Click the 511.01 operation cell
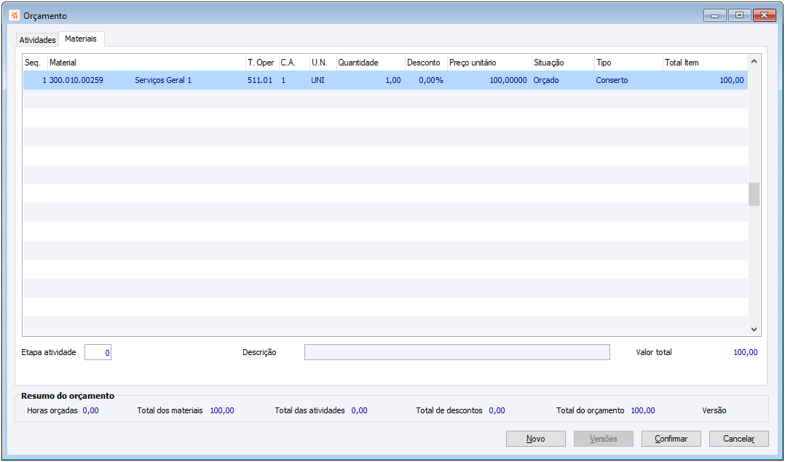785x462 pixels. pos(260,80)
